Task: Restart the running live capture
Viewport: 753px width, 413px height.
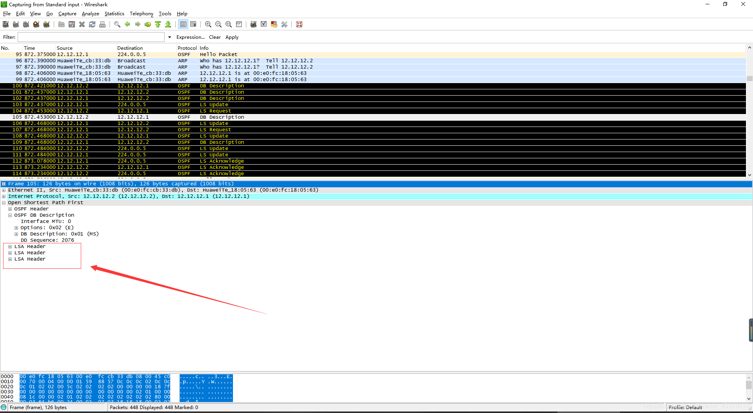Action: click(47, 24)
